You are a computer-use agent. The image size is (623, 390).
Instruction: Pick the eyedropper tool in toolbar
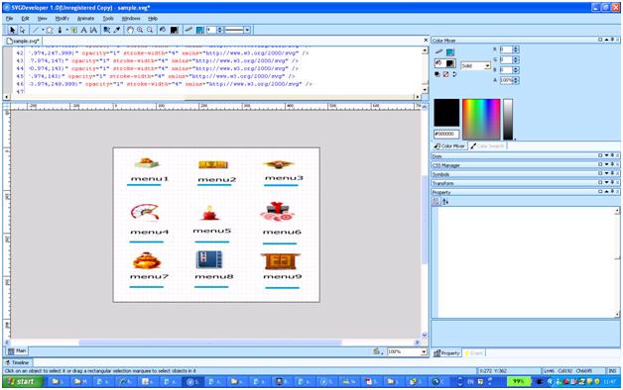117,30
